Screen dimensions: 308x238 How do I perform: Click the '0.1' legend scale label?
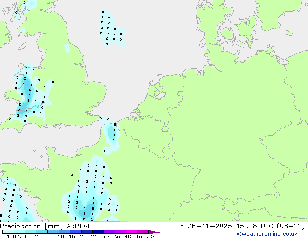[5, 236]
